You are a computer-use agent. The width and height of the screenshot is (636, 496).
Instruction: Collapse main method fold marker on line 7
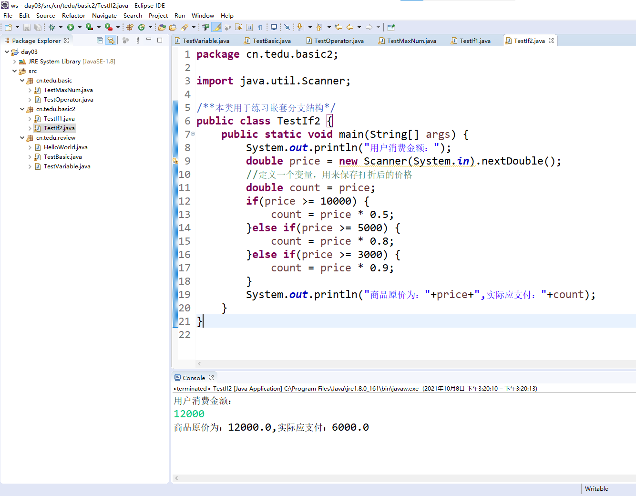tap(193, 134)
